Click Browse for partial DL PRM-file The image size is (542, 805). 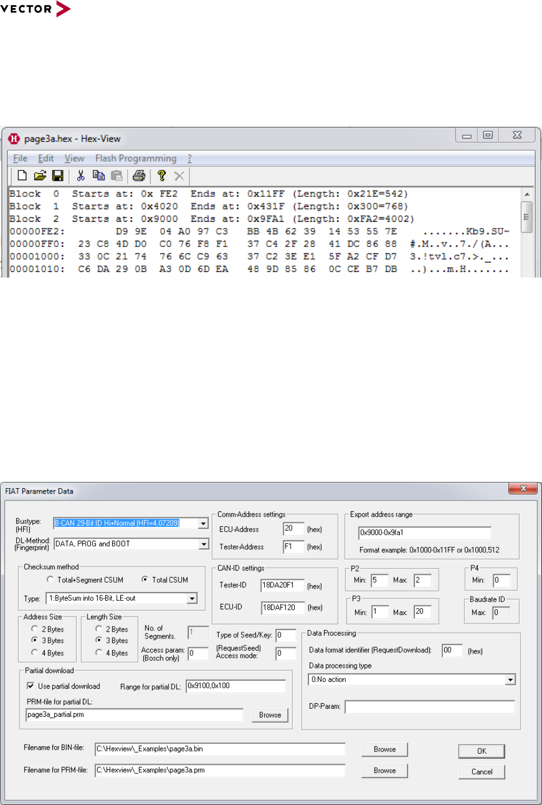tap(270, 715)
